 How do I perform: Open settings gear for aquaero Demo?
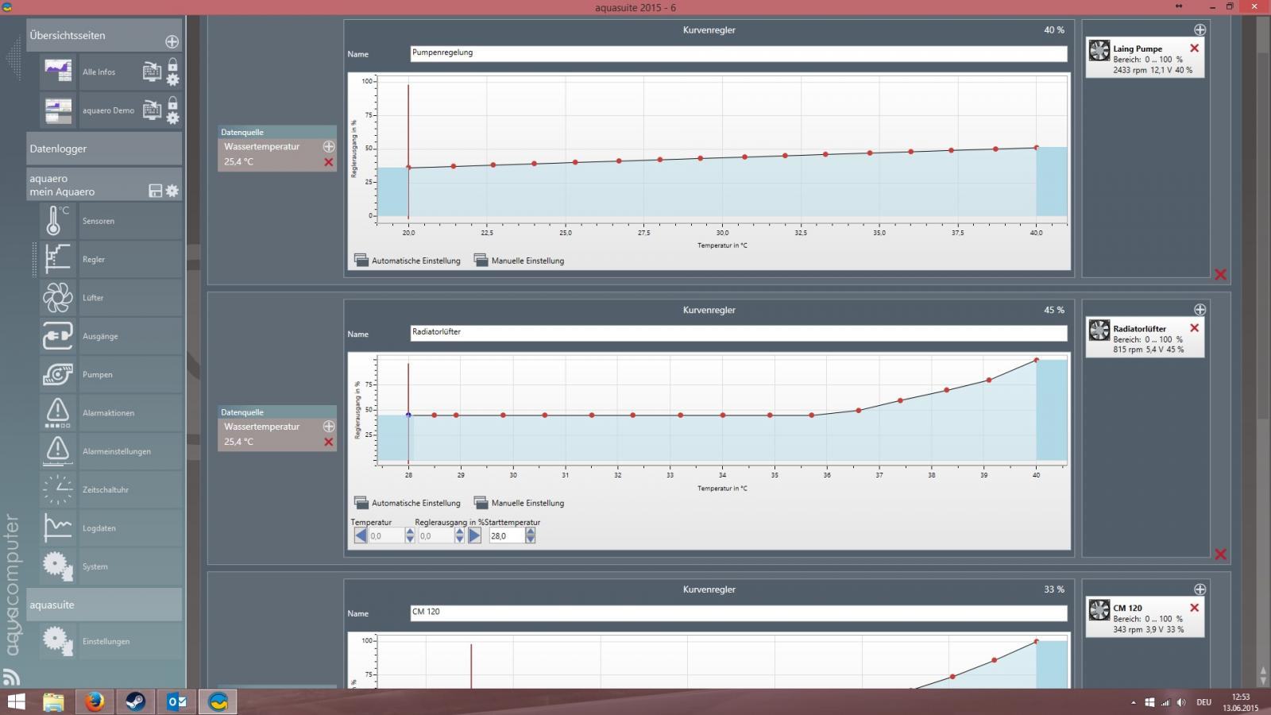[172, 118]
